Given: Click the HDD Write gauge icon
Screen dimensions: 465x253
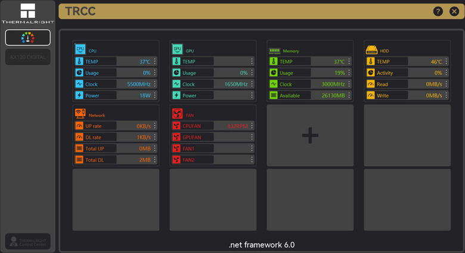Looking at the screenshot, I should point(371,95).
